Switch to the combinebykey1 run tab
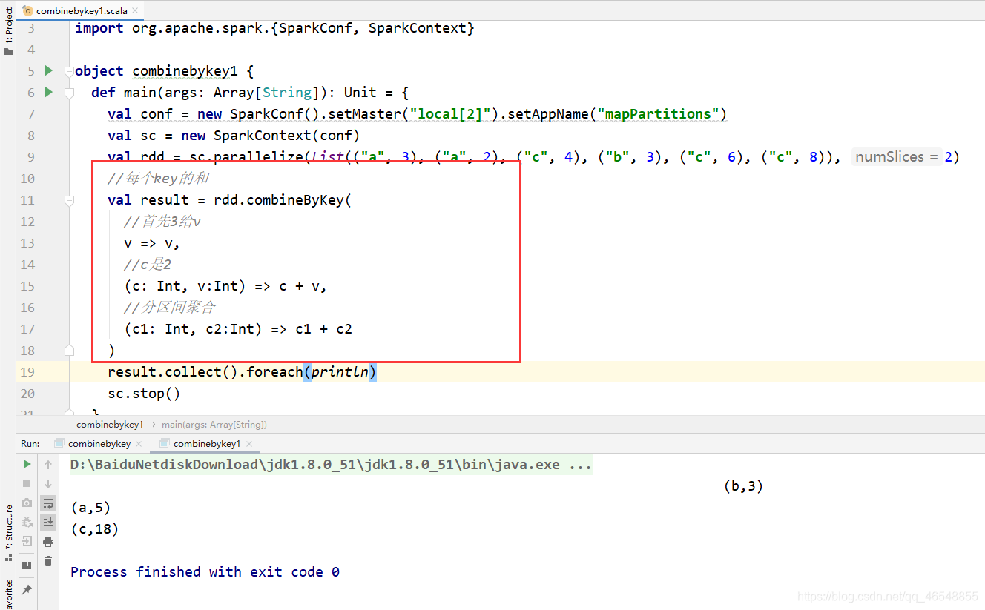 pyautogui.click(x=207, y=443)
